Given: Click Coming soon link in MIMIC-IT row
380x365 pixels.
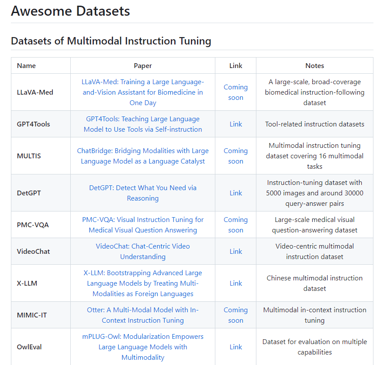Looking at the screenshot, I should (x=235, y=315).
